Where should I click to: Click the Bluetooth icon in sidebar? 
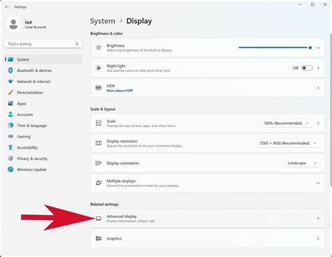[x=11, y=71]
